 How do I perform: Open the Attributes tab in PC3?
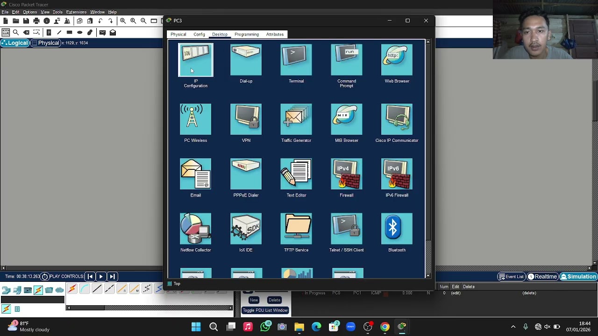(x=275, y=35)
